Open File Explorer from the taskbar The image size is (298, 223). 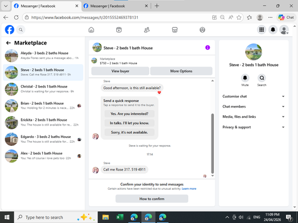105,218
